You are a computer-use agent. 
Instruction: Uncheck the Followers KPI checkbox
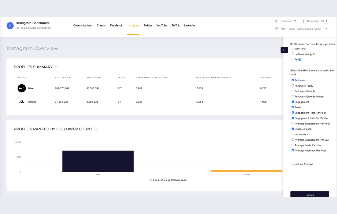(293, 80)
